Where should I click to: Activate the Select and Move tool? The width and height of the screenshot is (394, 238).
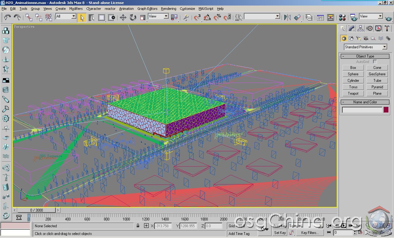123,18
